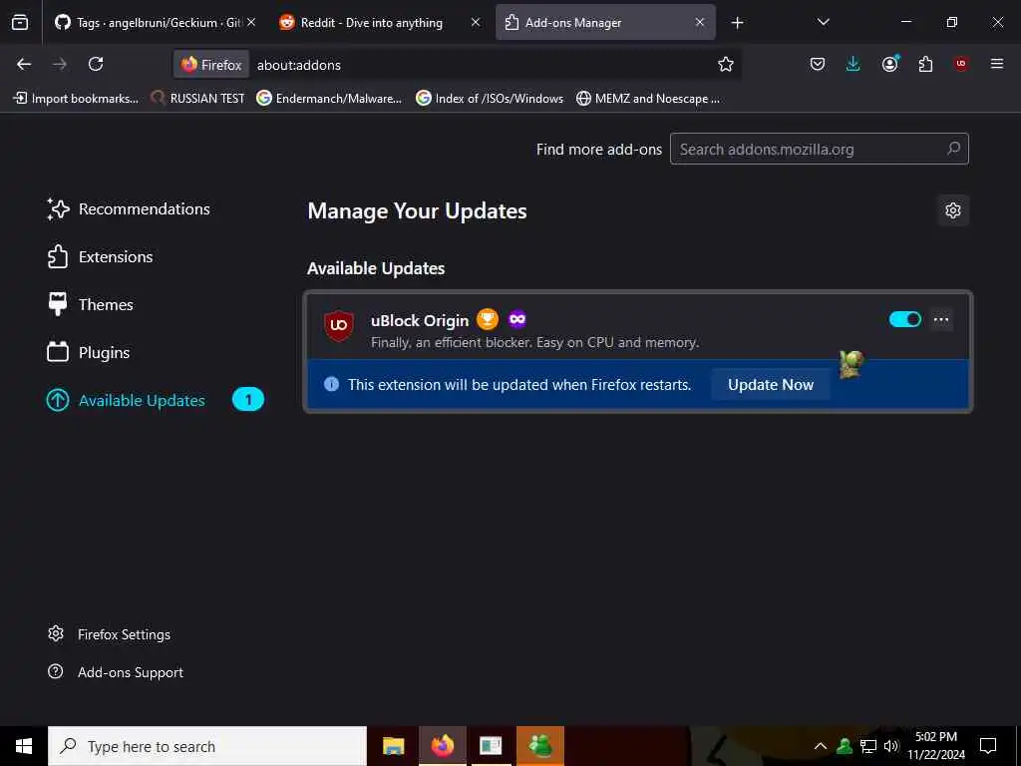Select the Add-ons Manager tab
1021x766 pixels.
tap(605, 22)
